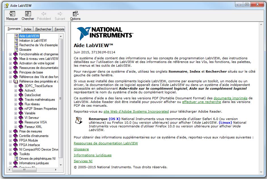Image resolution: width=267 pixels, height=179 pixels.
Task: Click the page icon beside Drivers de périphériques NI
Action: (16, 159)
